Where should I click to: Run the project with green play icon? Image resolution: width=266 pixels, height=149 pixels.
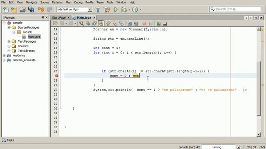click(116, 10)
